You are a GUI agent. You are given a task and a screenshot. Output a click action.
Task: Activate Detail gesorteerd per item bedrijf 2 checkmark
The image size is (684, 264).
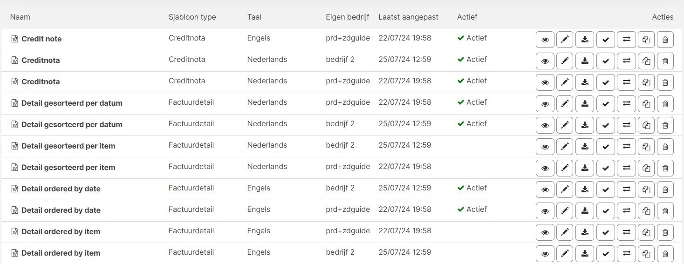(606, 147)
